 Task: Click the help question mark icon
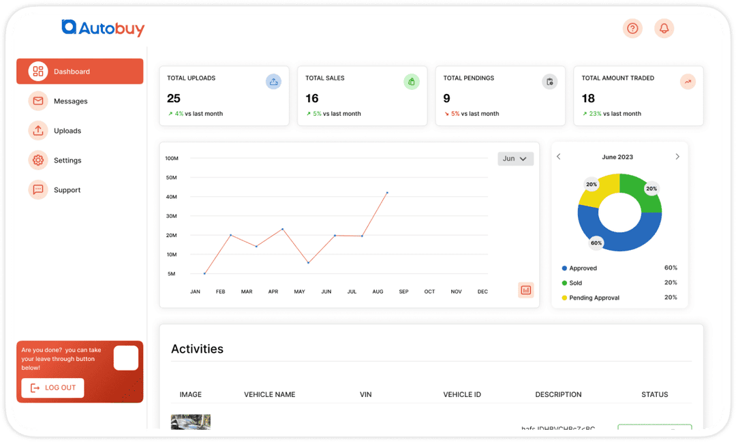coord(632,28)
